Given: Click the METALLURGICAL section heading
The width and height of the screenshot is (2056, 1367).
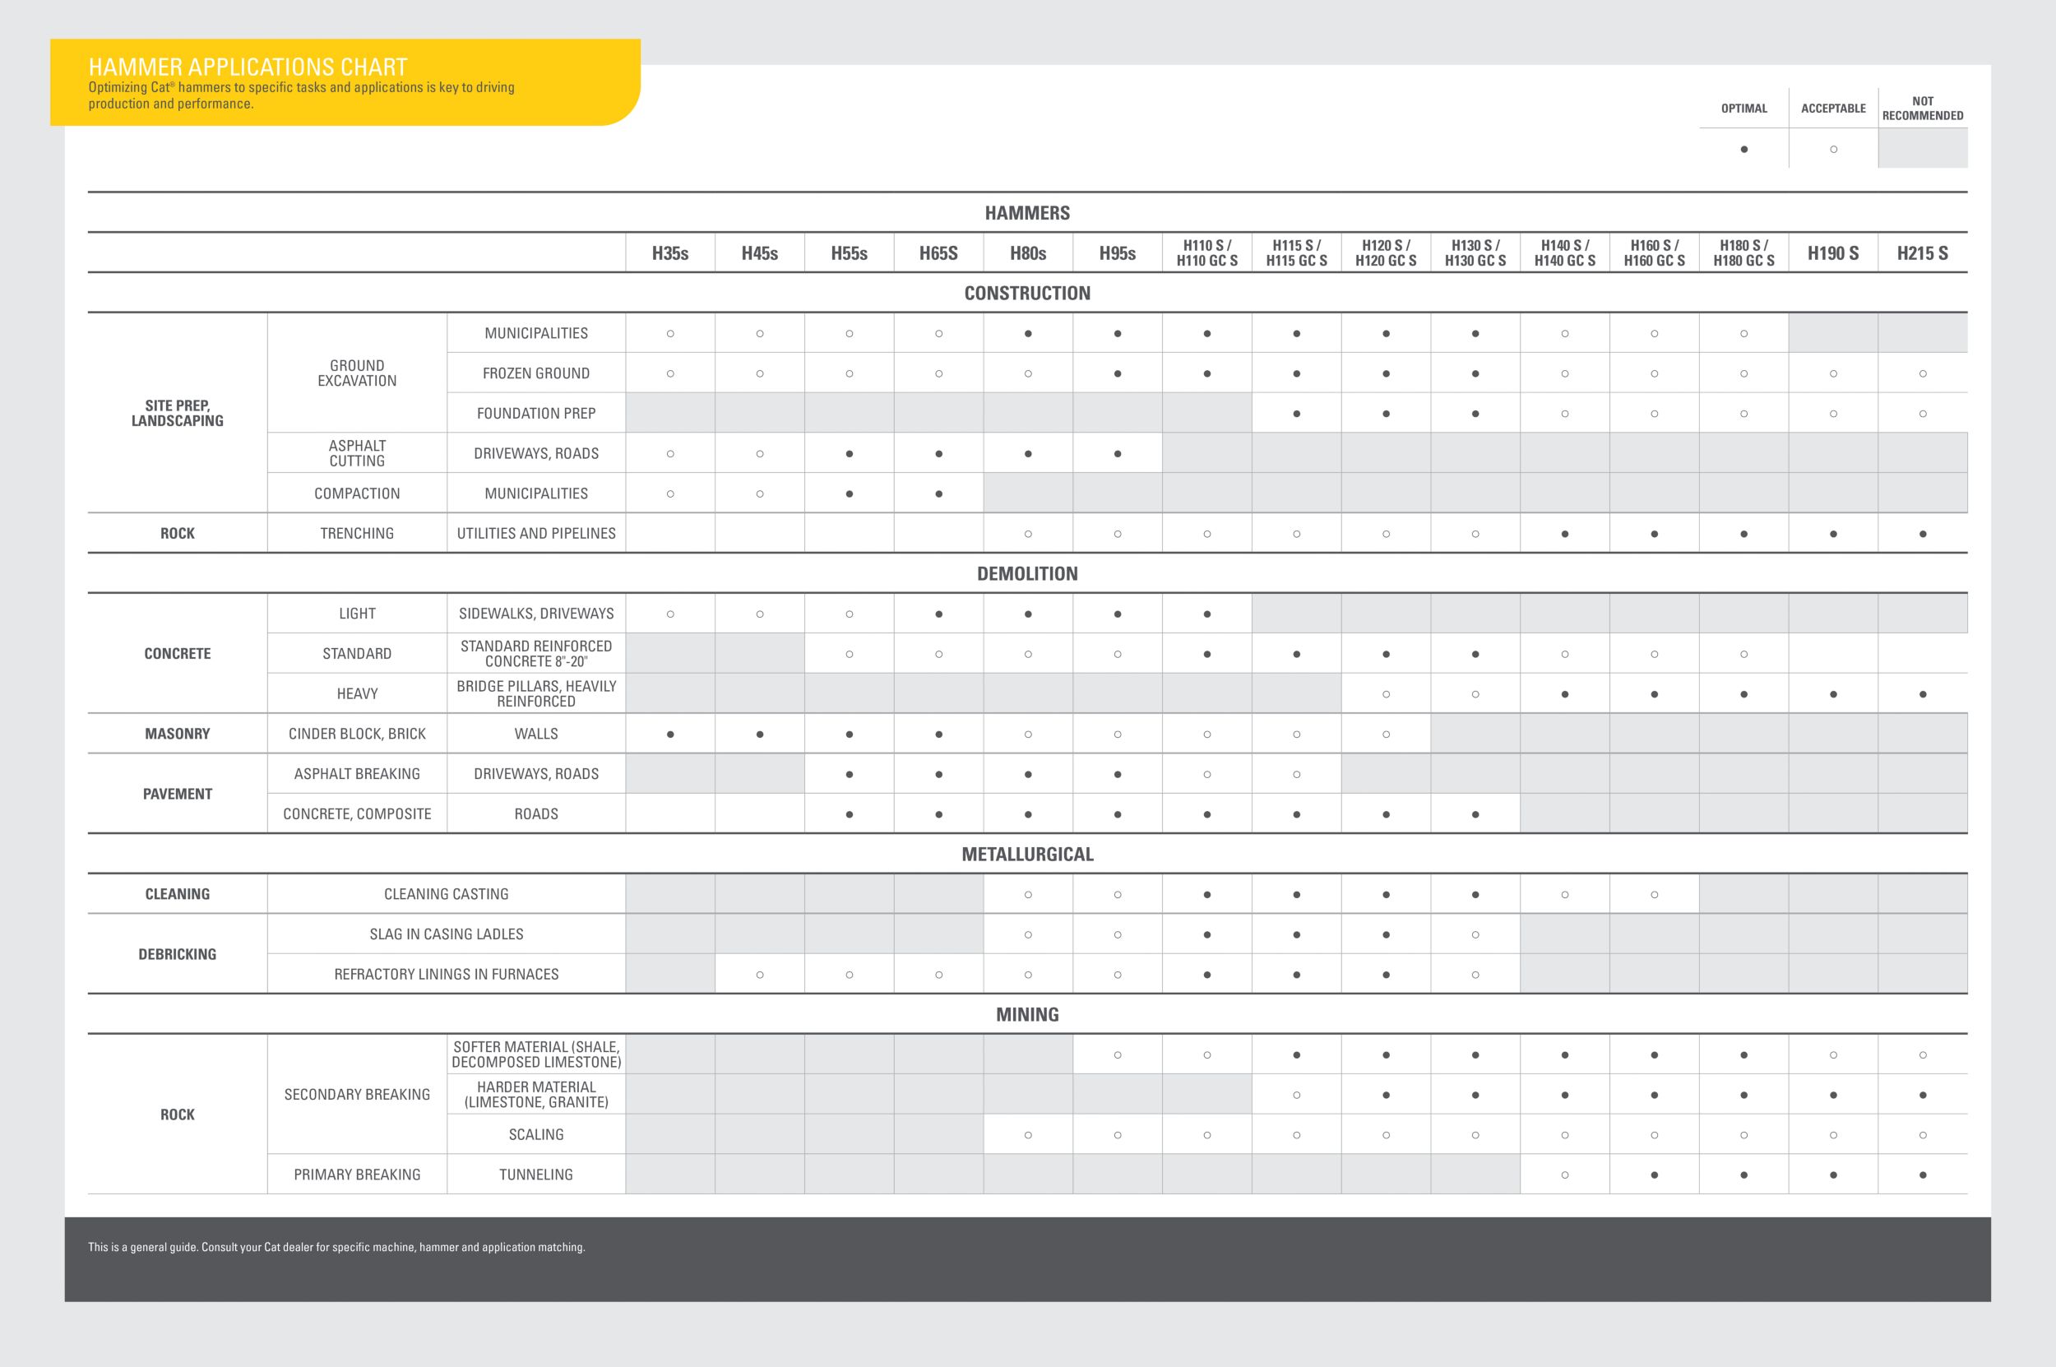Looking at the screenshot, I should 1027,855.
